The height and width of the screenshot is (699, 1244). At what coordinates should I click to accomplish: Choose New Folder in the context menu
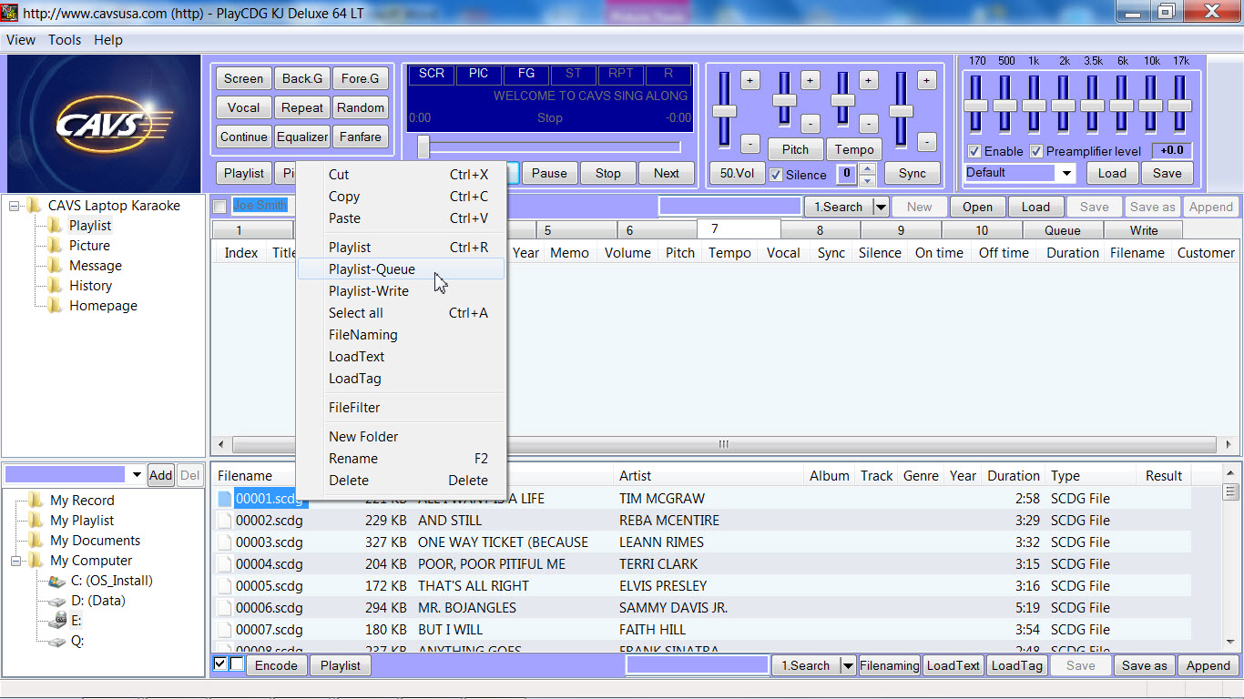[401, 437]
